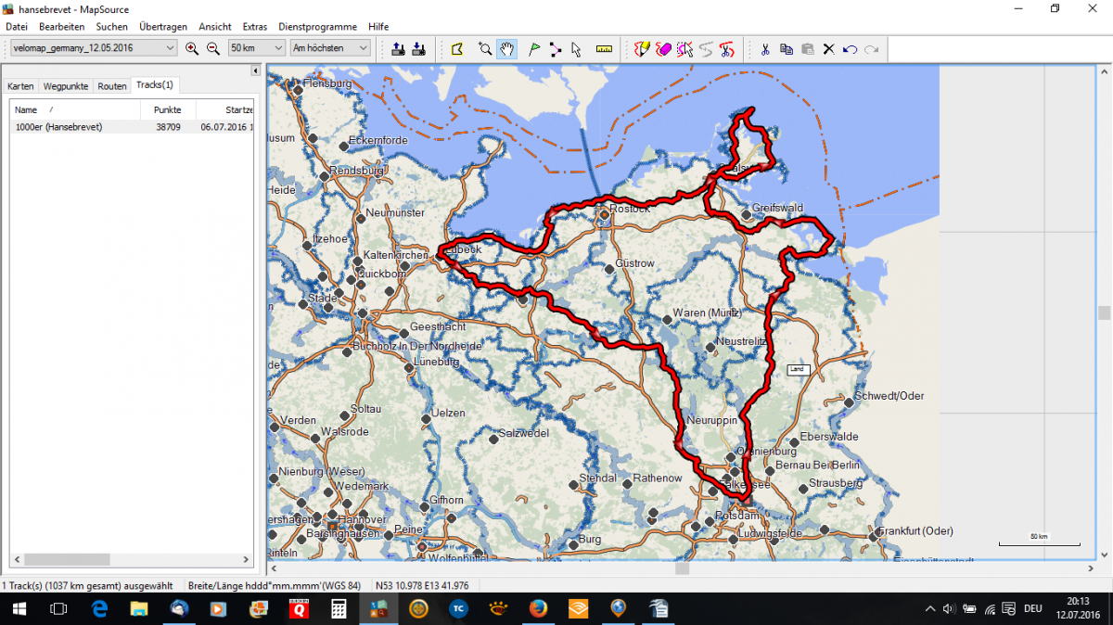Expand the 'Am höchsten' detail level dropdown

coord(330,48)
